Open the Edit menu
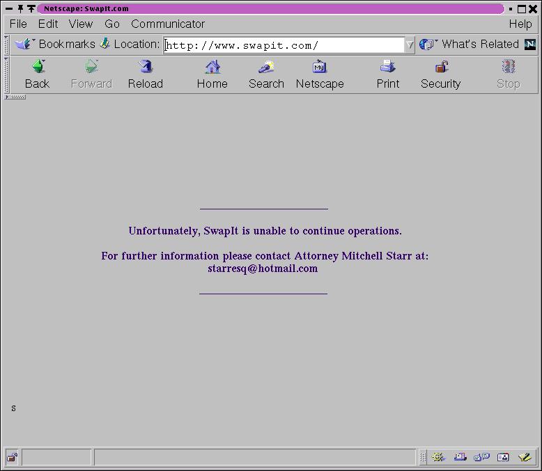Screen dimensions: 542x471 click(48, 24)
